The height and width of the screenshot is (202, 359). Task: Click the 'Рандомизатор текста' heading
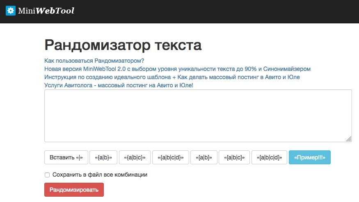click(x=123, y=45)
